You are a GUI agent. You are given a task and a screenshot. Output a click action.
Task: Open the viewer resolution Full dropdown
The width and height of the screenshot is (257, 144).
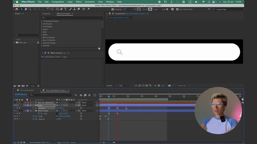pos(125,86)
